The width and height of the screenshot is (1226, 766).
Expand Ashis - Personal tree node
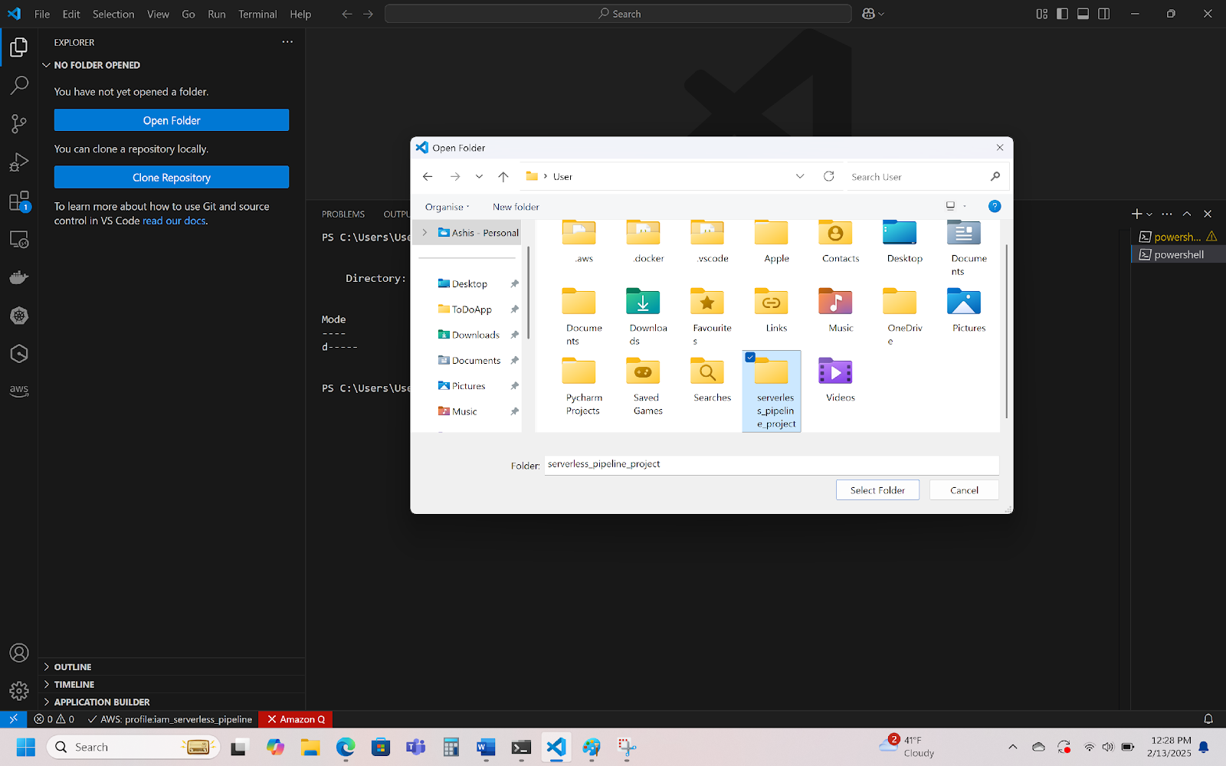[x=425, y=233]
